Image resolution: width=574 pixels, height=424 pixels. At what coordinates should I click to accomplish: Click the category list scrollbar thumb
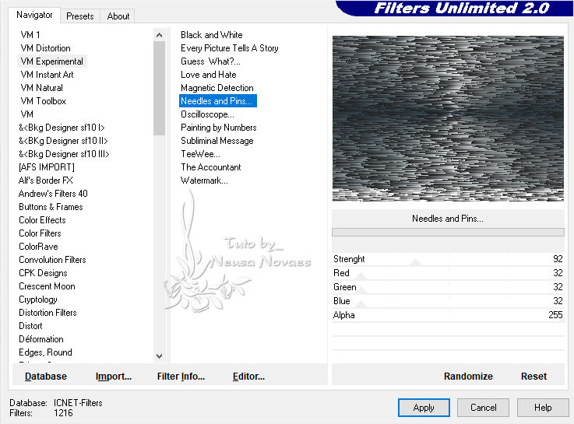click(x=159, y=88)
